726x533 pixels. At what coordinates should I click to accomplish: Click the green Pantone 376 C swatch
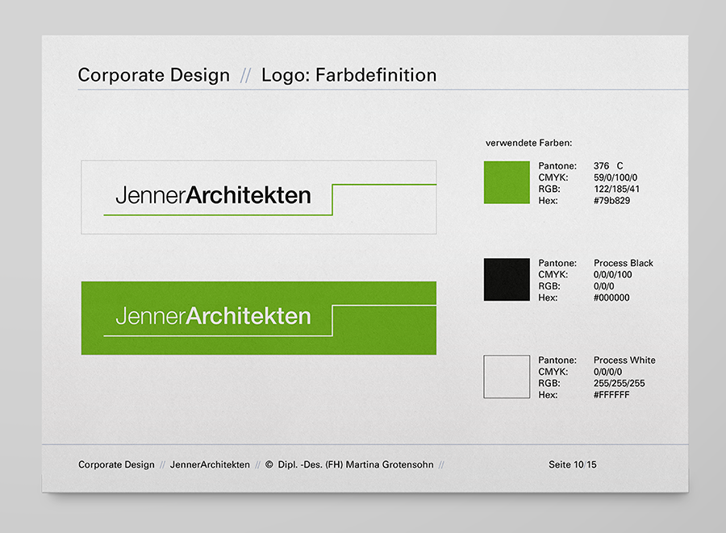507,182
